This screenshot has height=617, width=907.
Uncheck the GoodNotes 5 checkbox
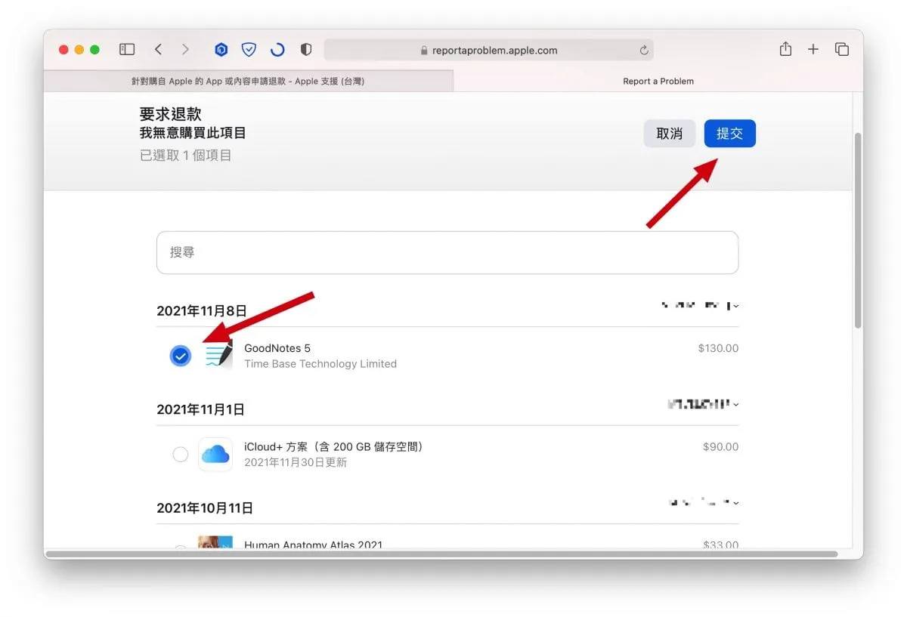[x=180, y=356]
